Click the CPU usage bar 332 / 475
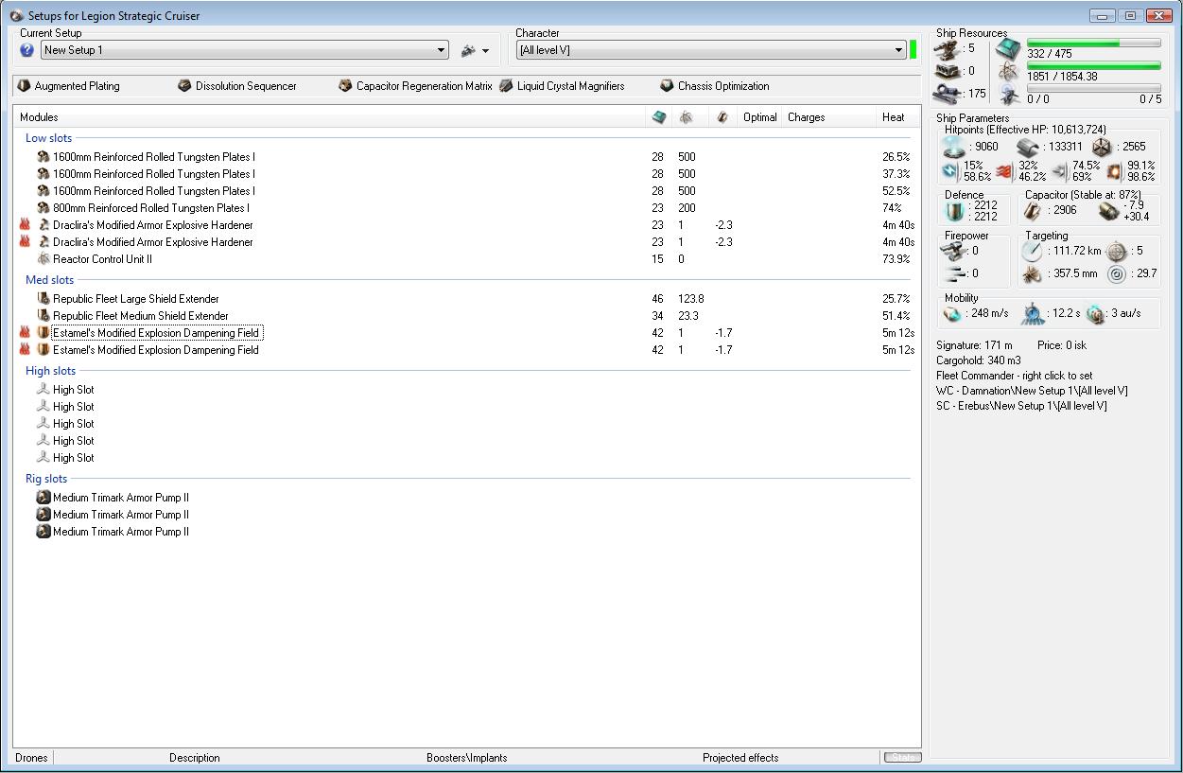This screenshot has width=1183, height=773. pos(1094,44)
